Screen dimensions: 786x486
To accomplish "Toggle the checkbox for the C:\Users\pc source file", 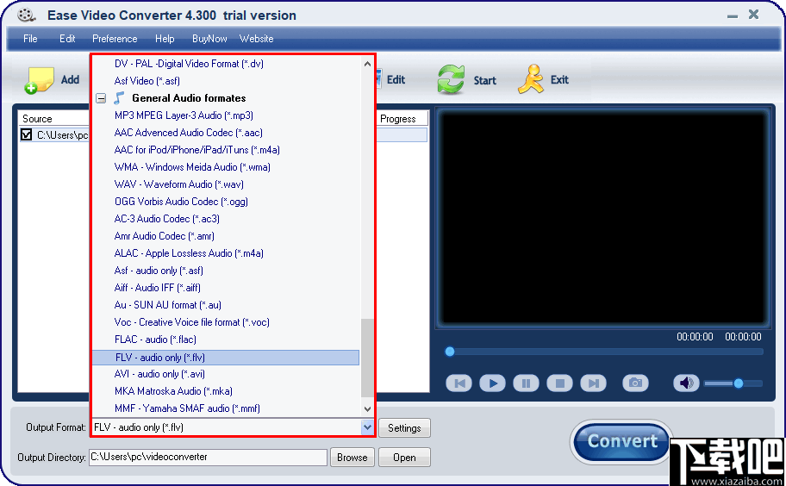I will click(27, 134).
